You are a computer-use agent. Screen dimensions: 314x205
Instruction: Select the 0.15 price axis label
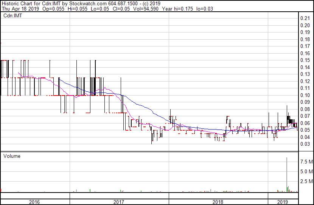click(x=305, y=60)
